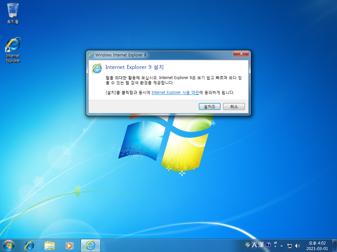Open the 휴지통 recycle bin desktop icon

[13, 13]
